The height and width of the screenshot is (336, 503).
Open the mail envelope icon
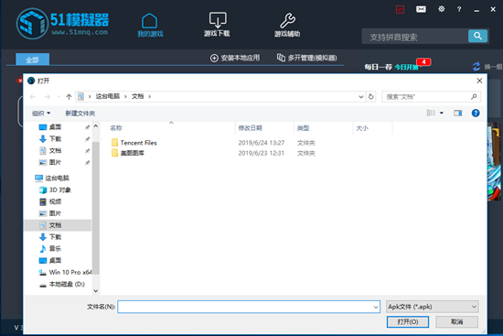pyautogui.click(x=421, y=9)
